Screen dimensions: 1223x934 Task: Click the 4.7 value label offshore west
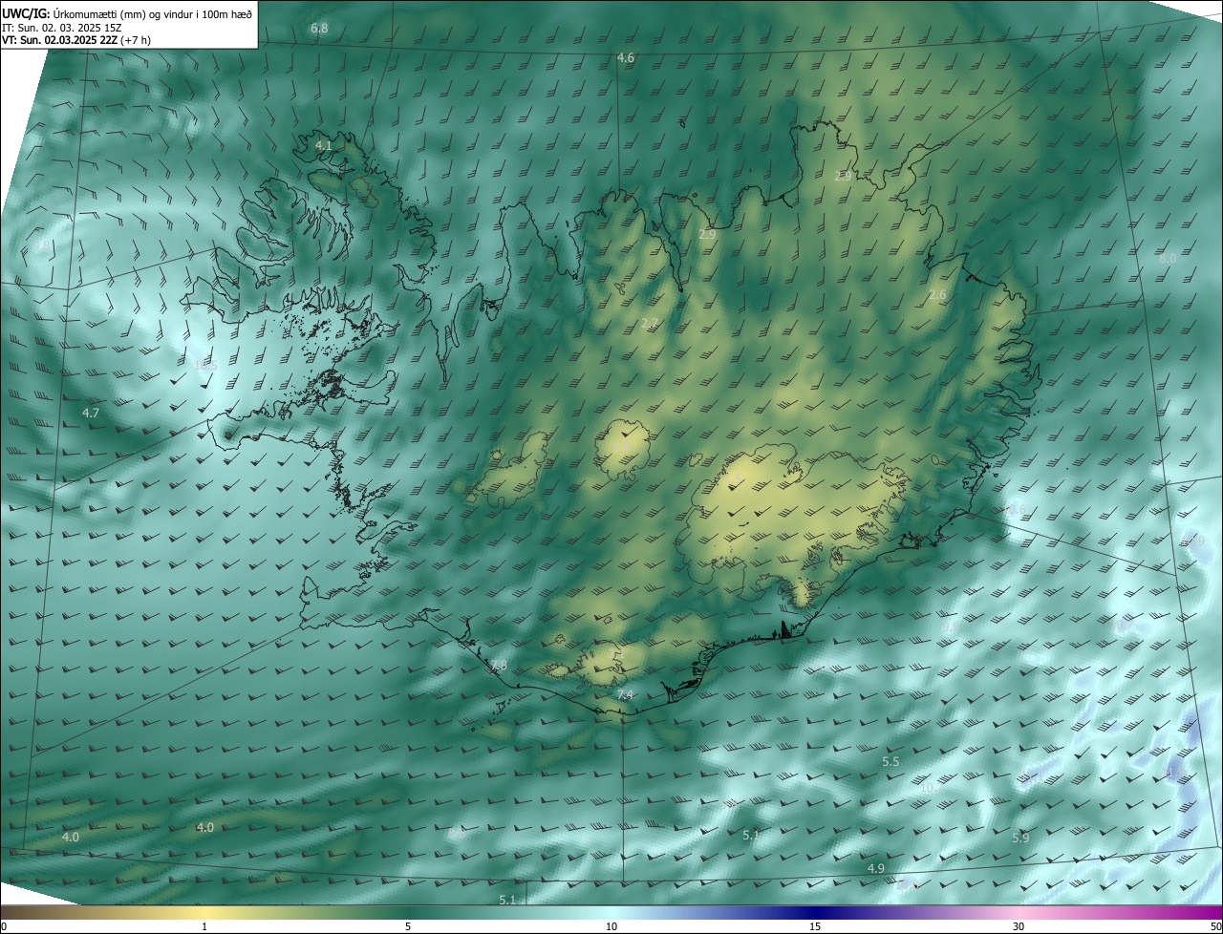coord(91,413)
